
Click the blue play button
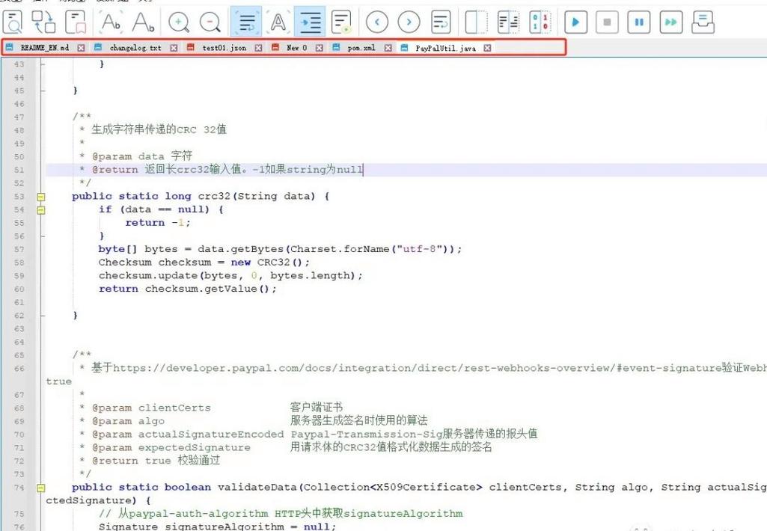575,22
